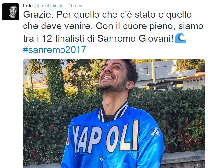The height and width of the screenshot is (168, 208).
Task: Open Lele's profile avatar picture
Action: click(x=10, y=12)
